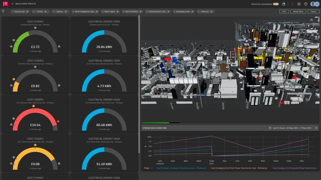Click the 12am marker on the chart timeline

click(211, 161)
